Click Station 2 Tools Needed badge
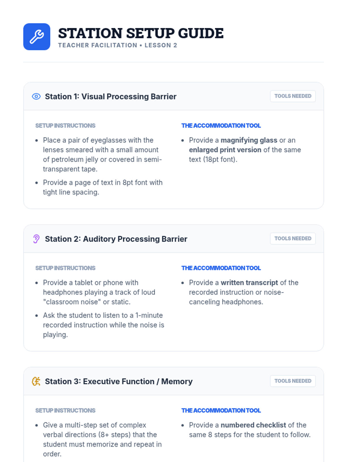Image resolution: width=347 pixels, height=462 pixels. [293, 239]
